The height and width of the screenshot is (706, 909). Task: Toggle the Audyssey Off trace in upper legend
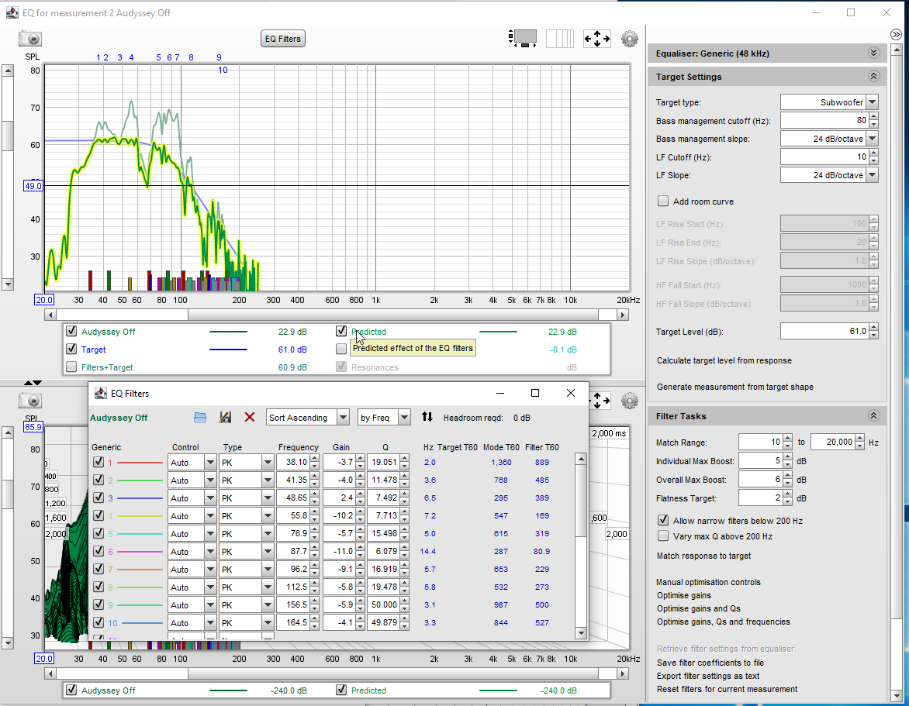click(x=71, y=331)
